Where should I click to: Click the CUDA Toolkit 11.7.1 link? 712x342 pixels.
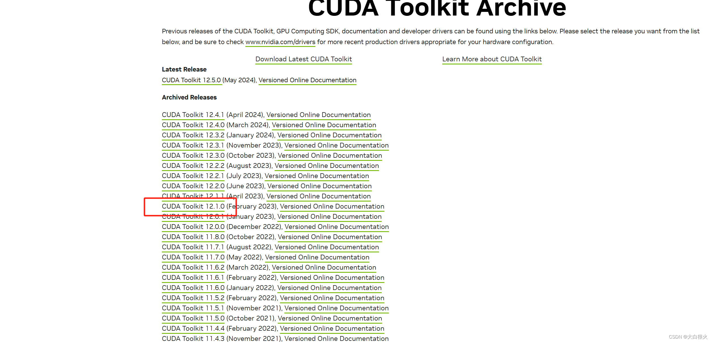(x=193, y=247)
